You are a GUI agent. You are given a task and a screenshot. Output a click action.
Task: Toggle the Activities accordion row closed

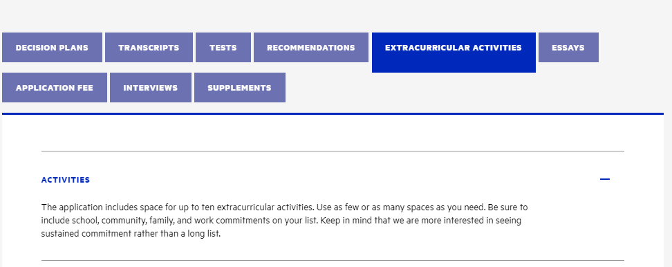click(x=333, y=180)
